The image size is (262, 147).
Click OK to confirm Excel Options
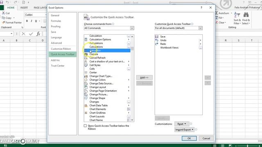[x=189, y=138]
